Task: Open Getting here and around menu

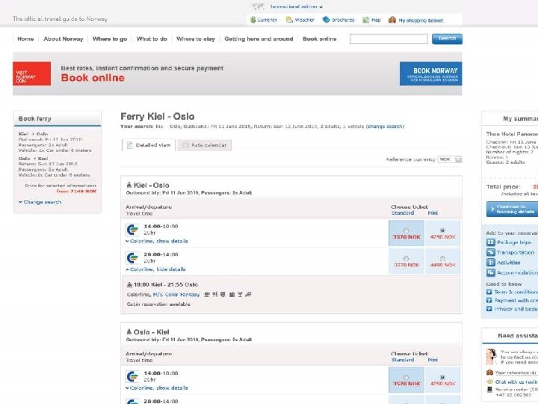Action: coord(259,39)
